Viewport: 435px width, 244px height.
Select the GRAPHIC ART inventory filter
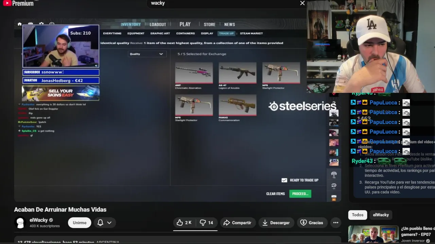[x=160, y=33]
